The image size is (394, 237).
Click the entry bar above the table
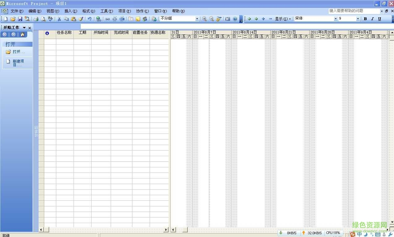point(237,27)
